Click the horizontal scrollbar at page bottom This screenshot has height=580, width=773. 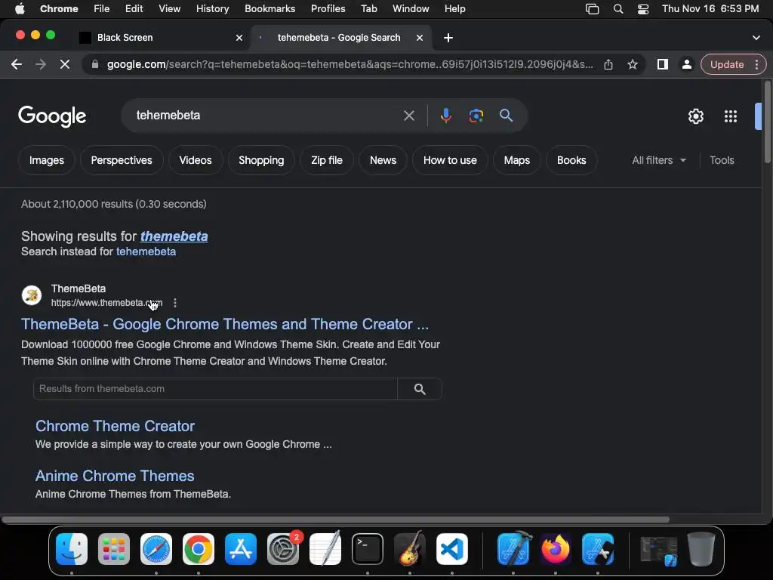click(x=335, y=520)
